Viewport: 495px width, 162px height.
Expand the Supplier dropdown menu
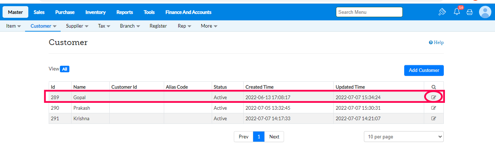point(77,26)
